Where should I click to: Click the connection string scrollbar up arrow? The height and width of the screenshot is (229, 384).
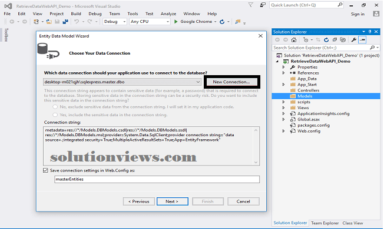[256, 130]
